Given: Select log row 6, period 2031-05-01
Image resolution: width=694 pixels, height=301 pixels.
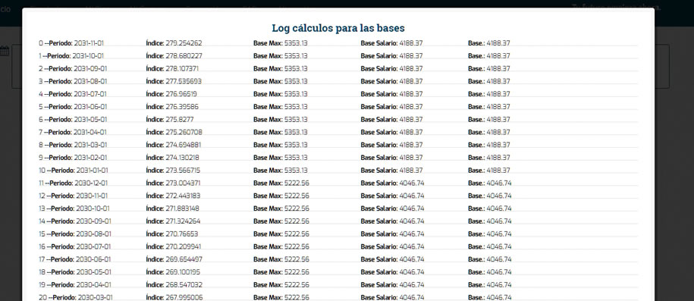Looking at the screenshot, I should coord(338,120).
